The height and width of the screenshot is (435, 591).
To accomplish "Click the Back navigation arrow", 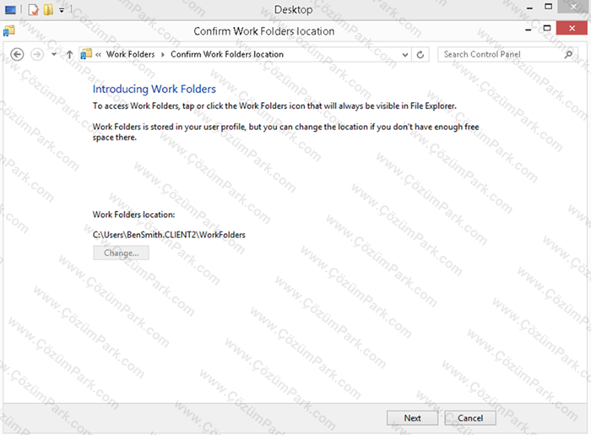I will [17, 55].
